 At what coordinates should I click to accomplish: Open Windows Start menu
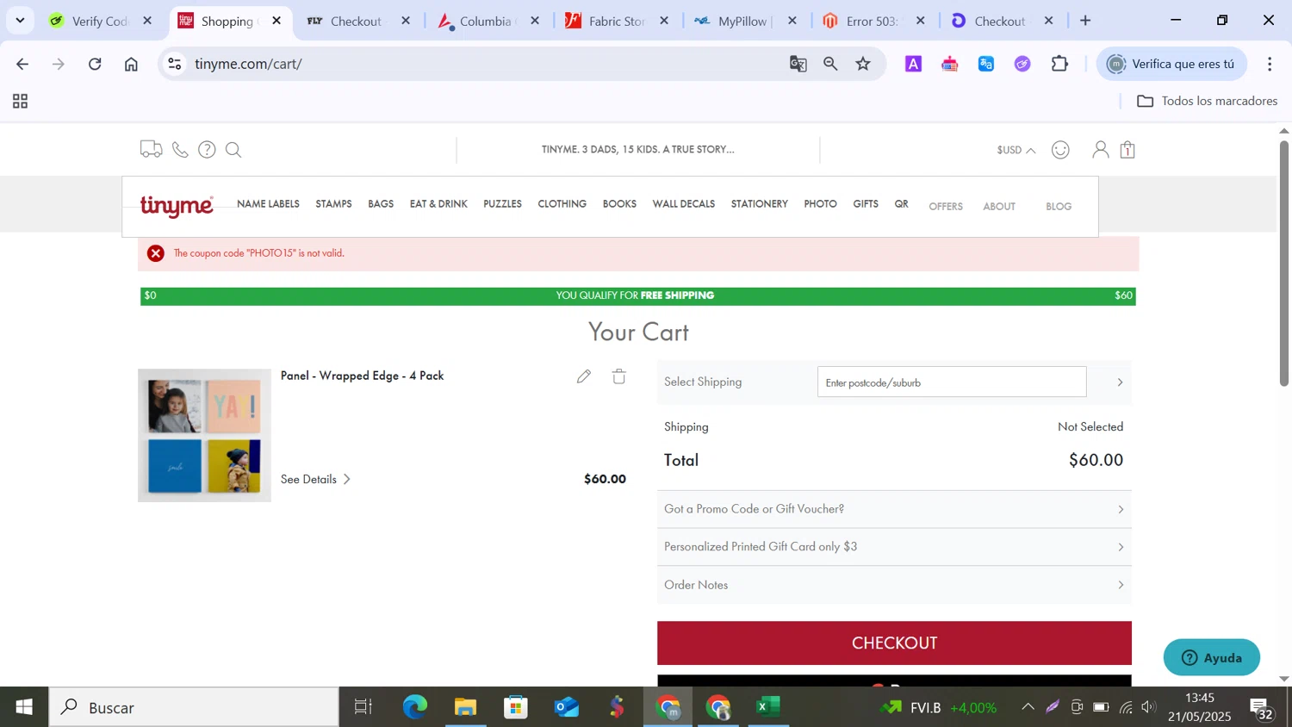[24, 707]
